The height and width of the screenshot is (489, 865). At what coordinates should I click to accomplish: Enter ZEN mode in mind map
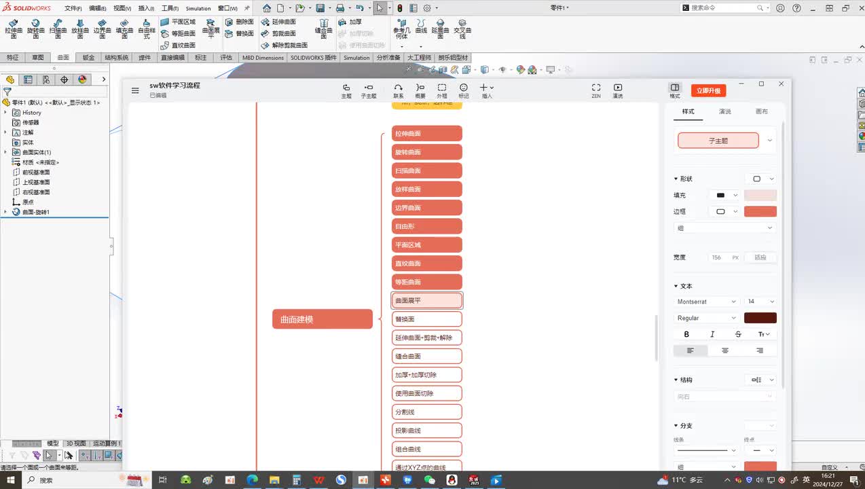(x=596, y=90)
